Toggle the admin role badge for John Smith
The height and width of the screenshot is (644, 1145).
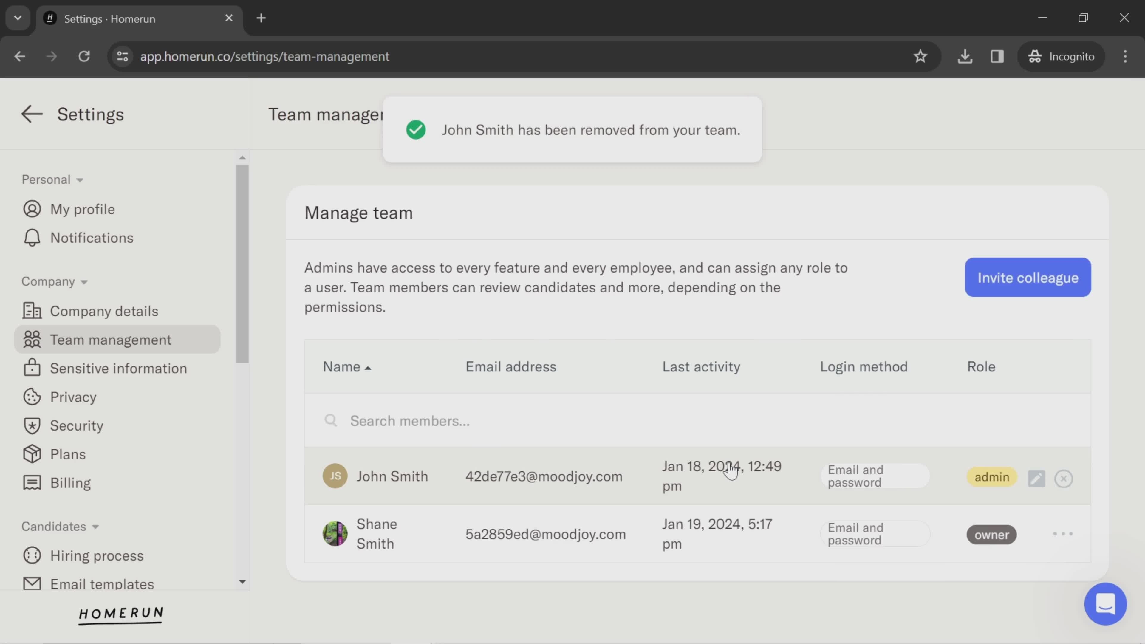[992, 476]
